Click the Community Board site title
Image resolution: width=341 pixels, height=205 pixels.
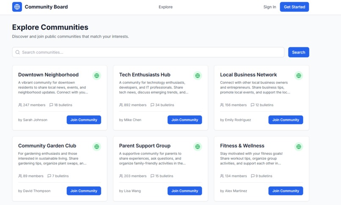point(46,7)
